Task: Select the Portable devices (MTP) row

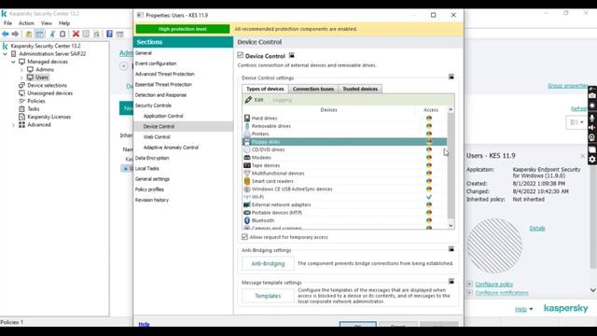Action: [344, 213]
